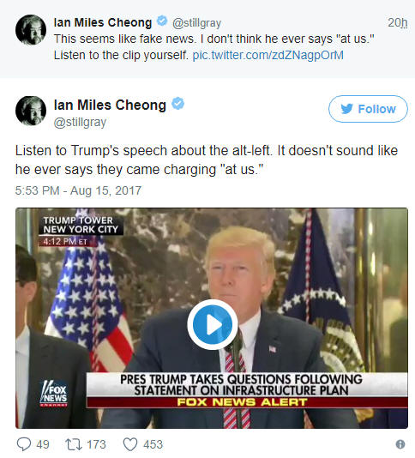Viewport: 415px width, 458px height.
Task: Open the pic.twitter.com/zdZNagpOrM link
Action: (x=268, y=55)
